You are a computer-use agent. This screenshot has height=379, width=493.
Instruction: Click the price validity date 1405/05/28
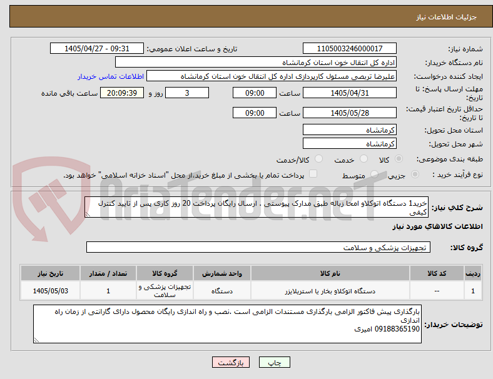(350, 113)
